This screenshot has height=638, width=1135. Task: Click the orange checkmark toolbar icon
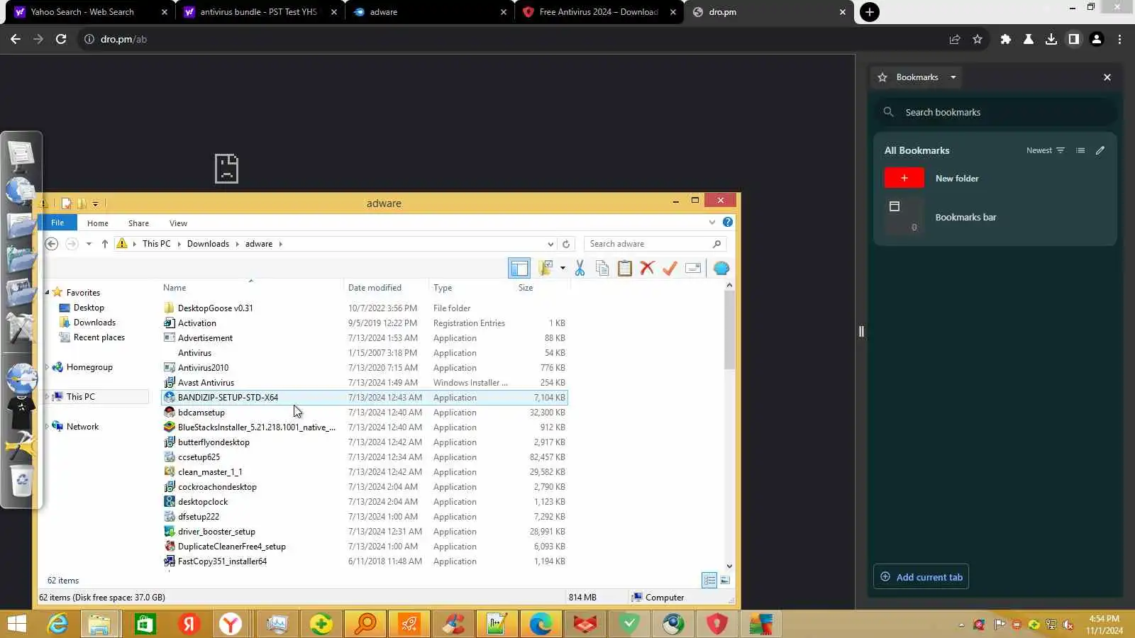coord(670,268)
